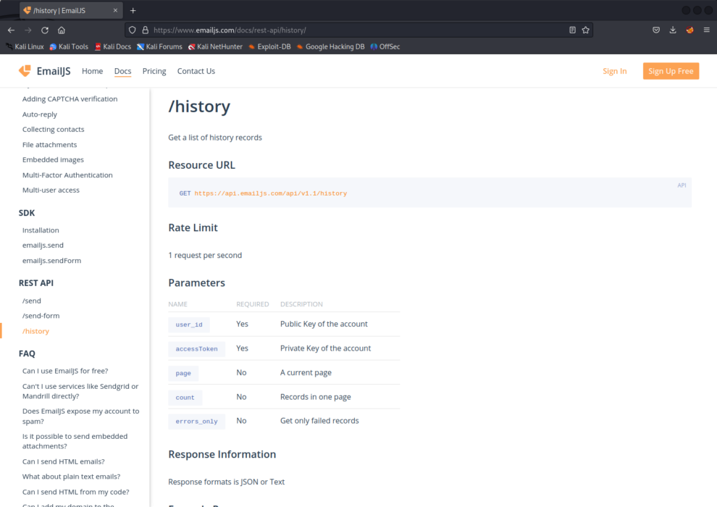The image size is (717, 507).
Task: Click the Sign In link
Action: [614, 71]
